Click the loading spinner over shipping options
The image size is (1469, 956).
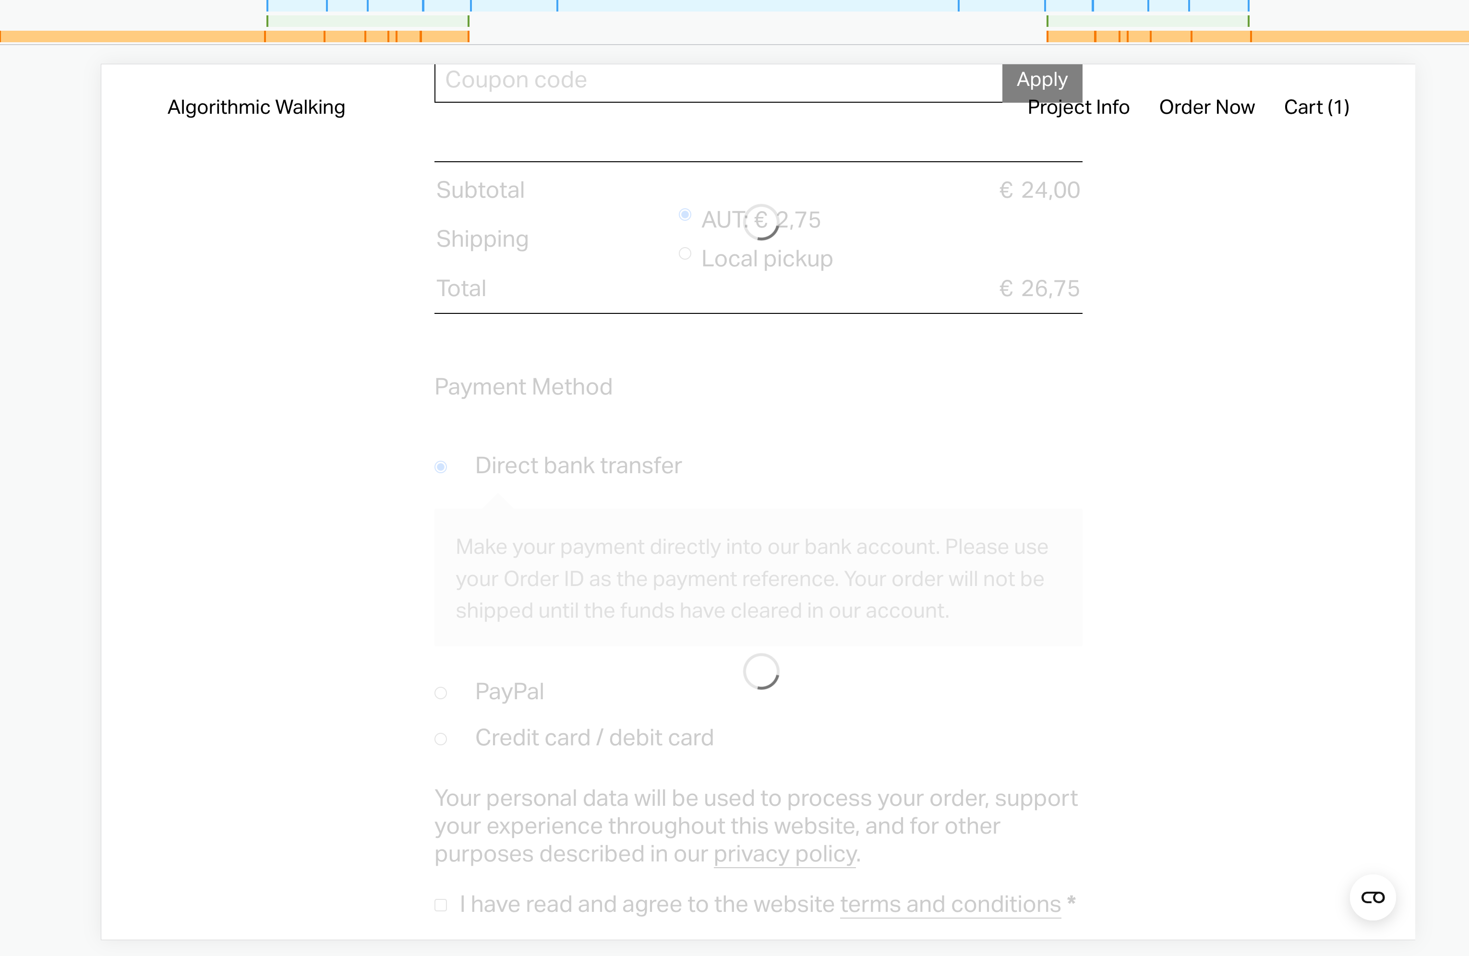click(x=761, y=222)
